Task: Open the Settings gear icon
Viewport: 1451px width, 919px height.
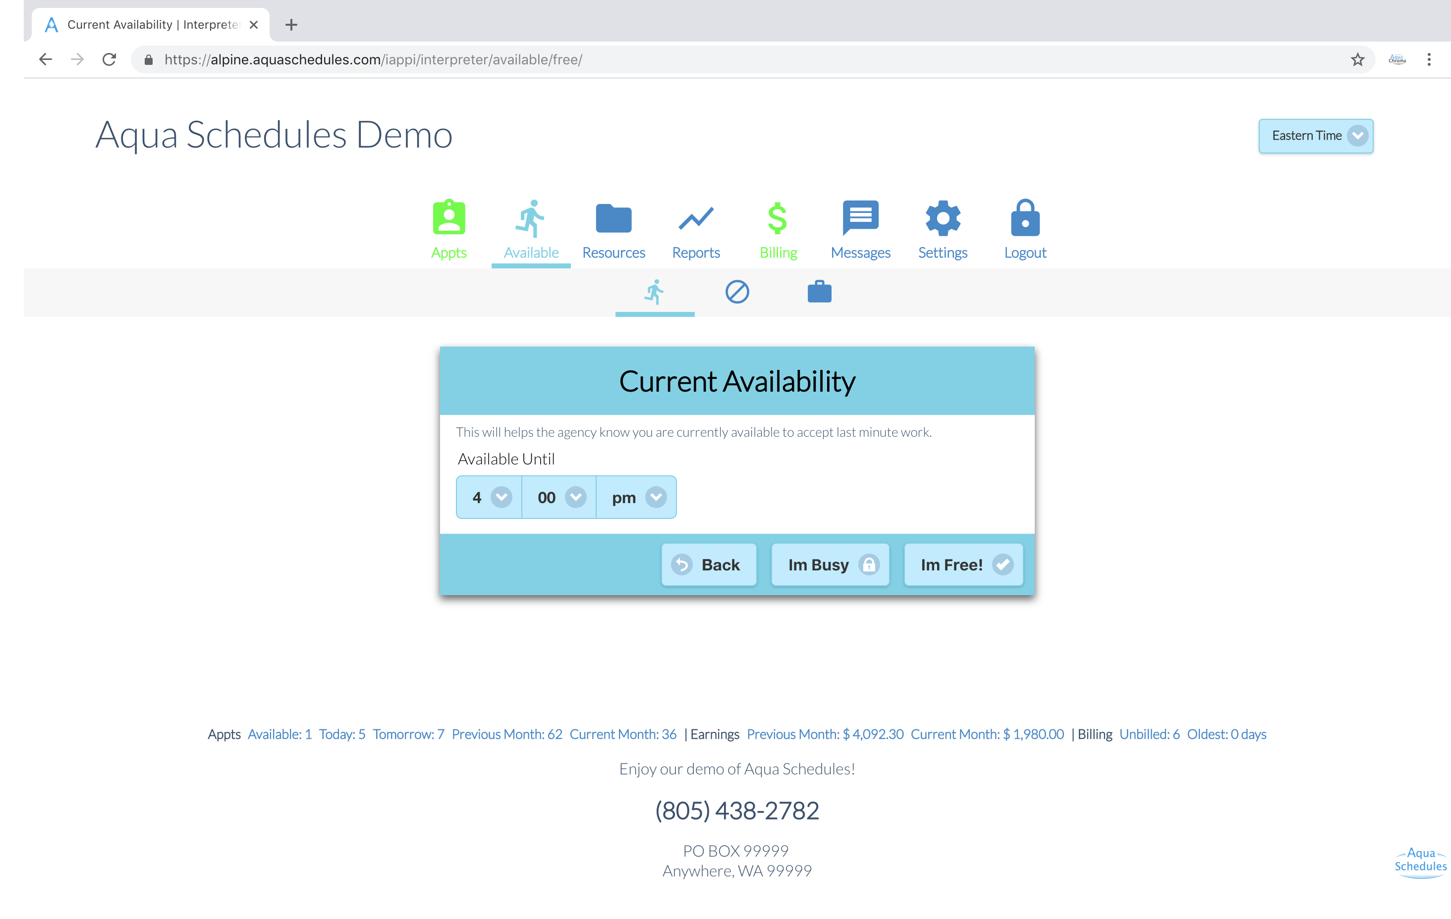Action: point(943,218)
